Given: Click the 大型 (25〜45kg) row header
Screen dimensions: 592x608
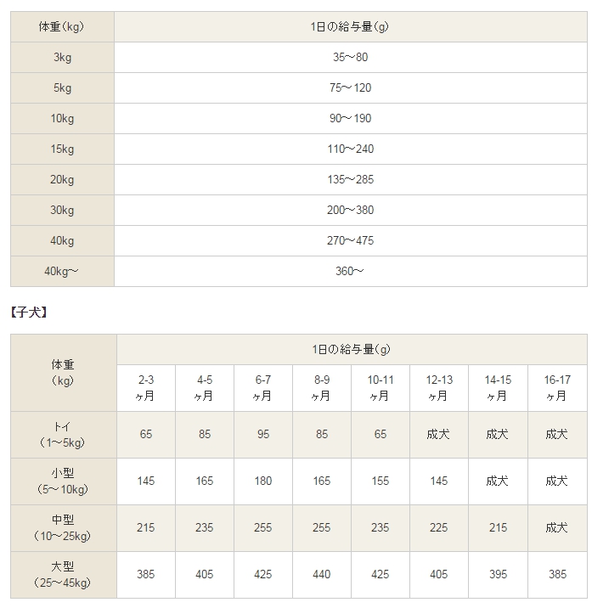Looking at the screenshot, I should click(x=62, y=575).
